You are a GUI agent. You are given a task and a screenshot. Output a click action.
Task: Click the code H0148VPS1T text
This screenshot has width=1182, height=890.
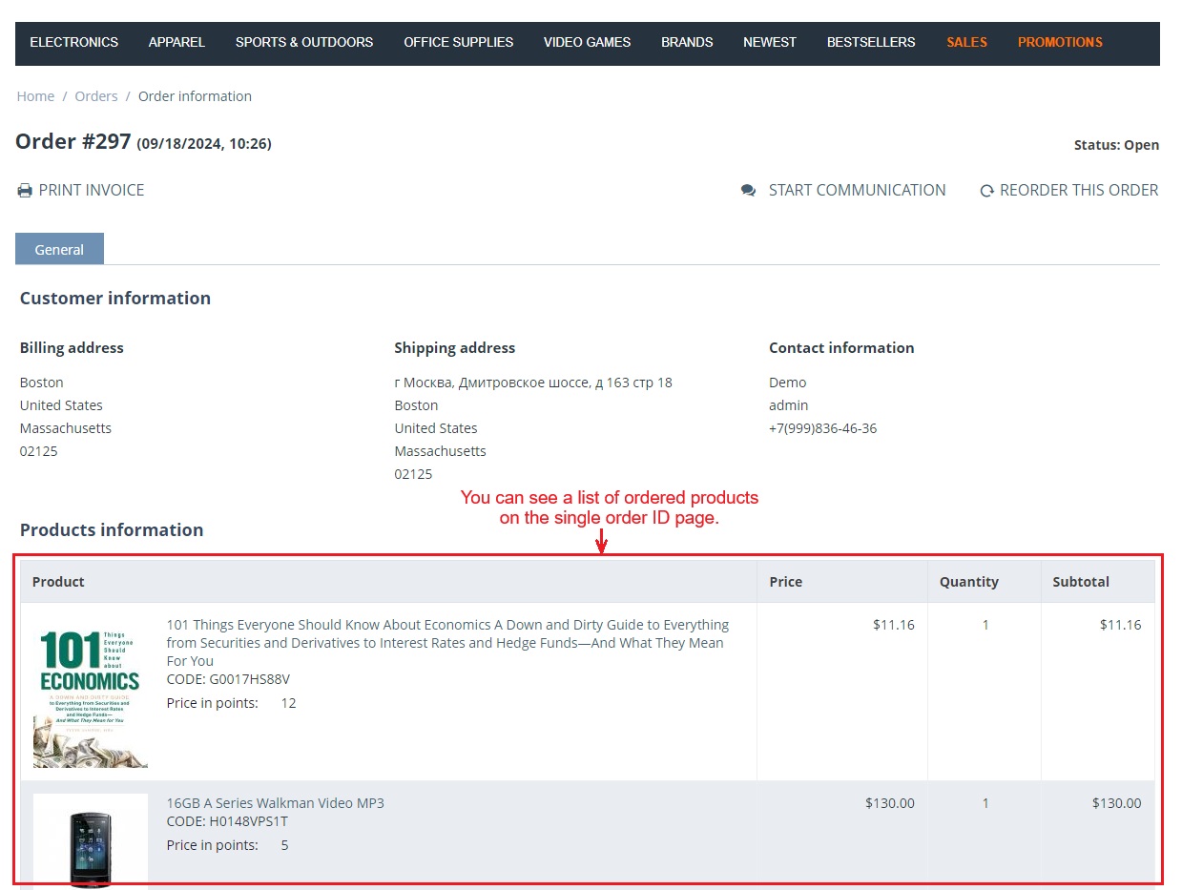tap(227, 821)
